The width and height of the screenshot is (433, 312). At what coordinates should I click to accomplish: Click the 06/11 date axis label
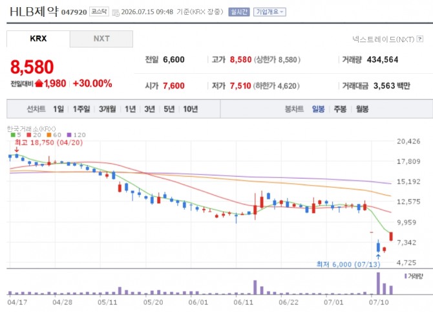pos(243,302)
